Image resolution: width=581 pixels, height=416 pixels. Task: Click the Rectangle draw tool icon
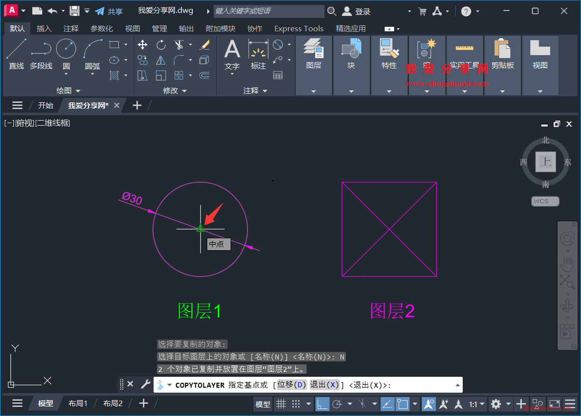[x=114, y=45]
